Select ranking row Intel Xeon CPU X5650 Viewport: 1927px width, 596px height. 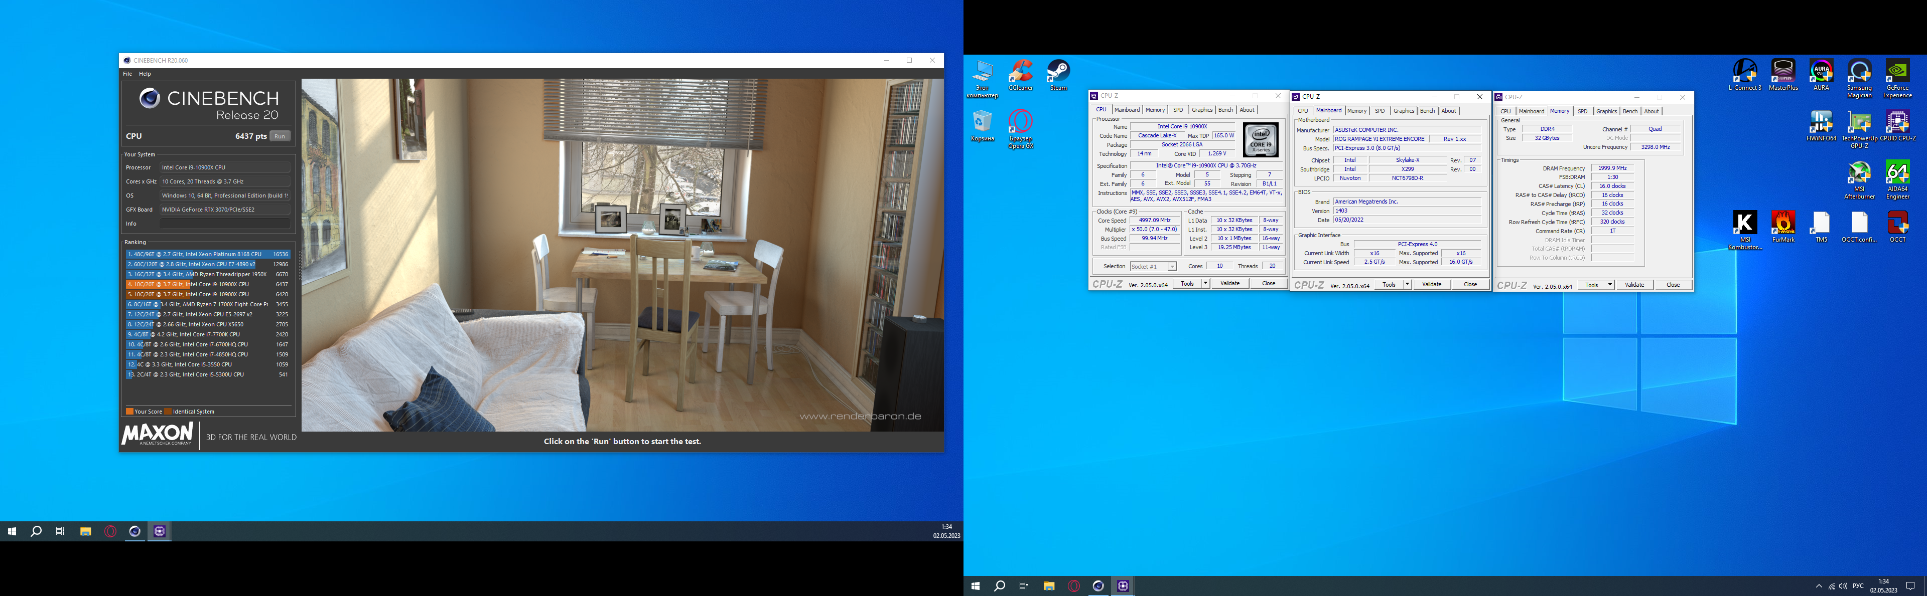[208, 325]
